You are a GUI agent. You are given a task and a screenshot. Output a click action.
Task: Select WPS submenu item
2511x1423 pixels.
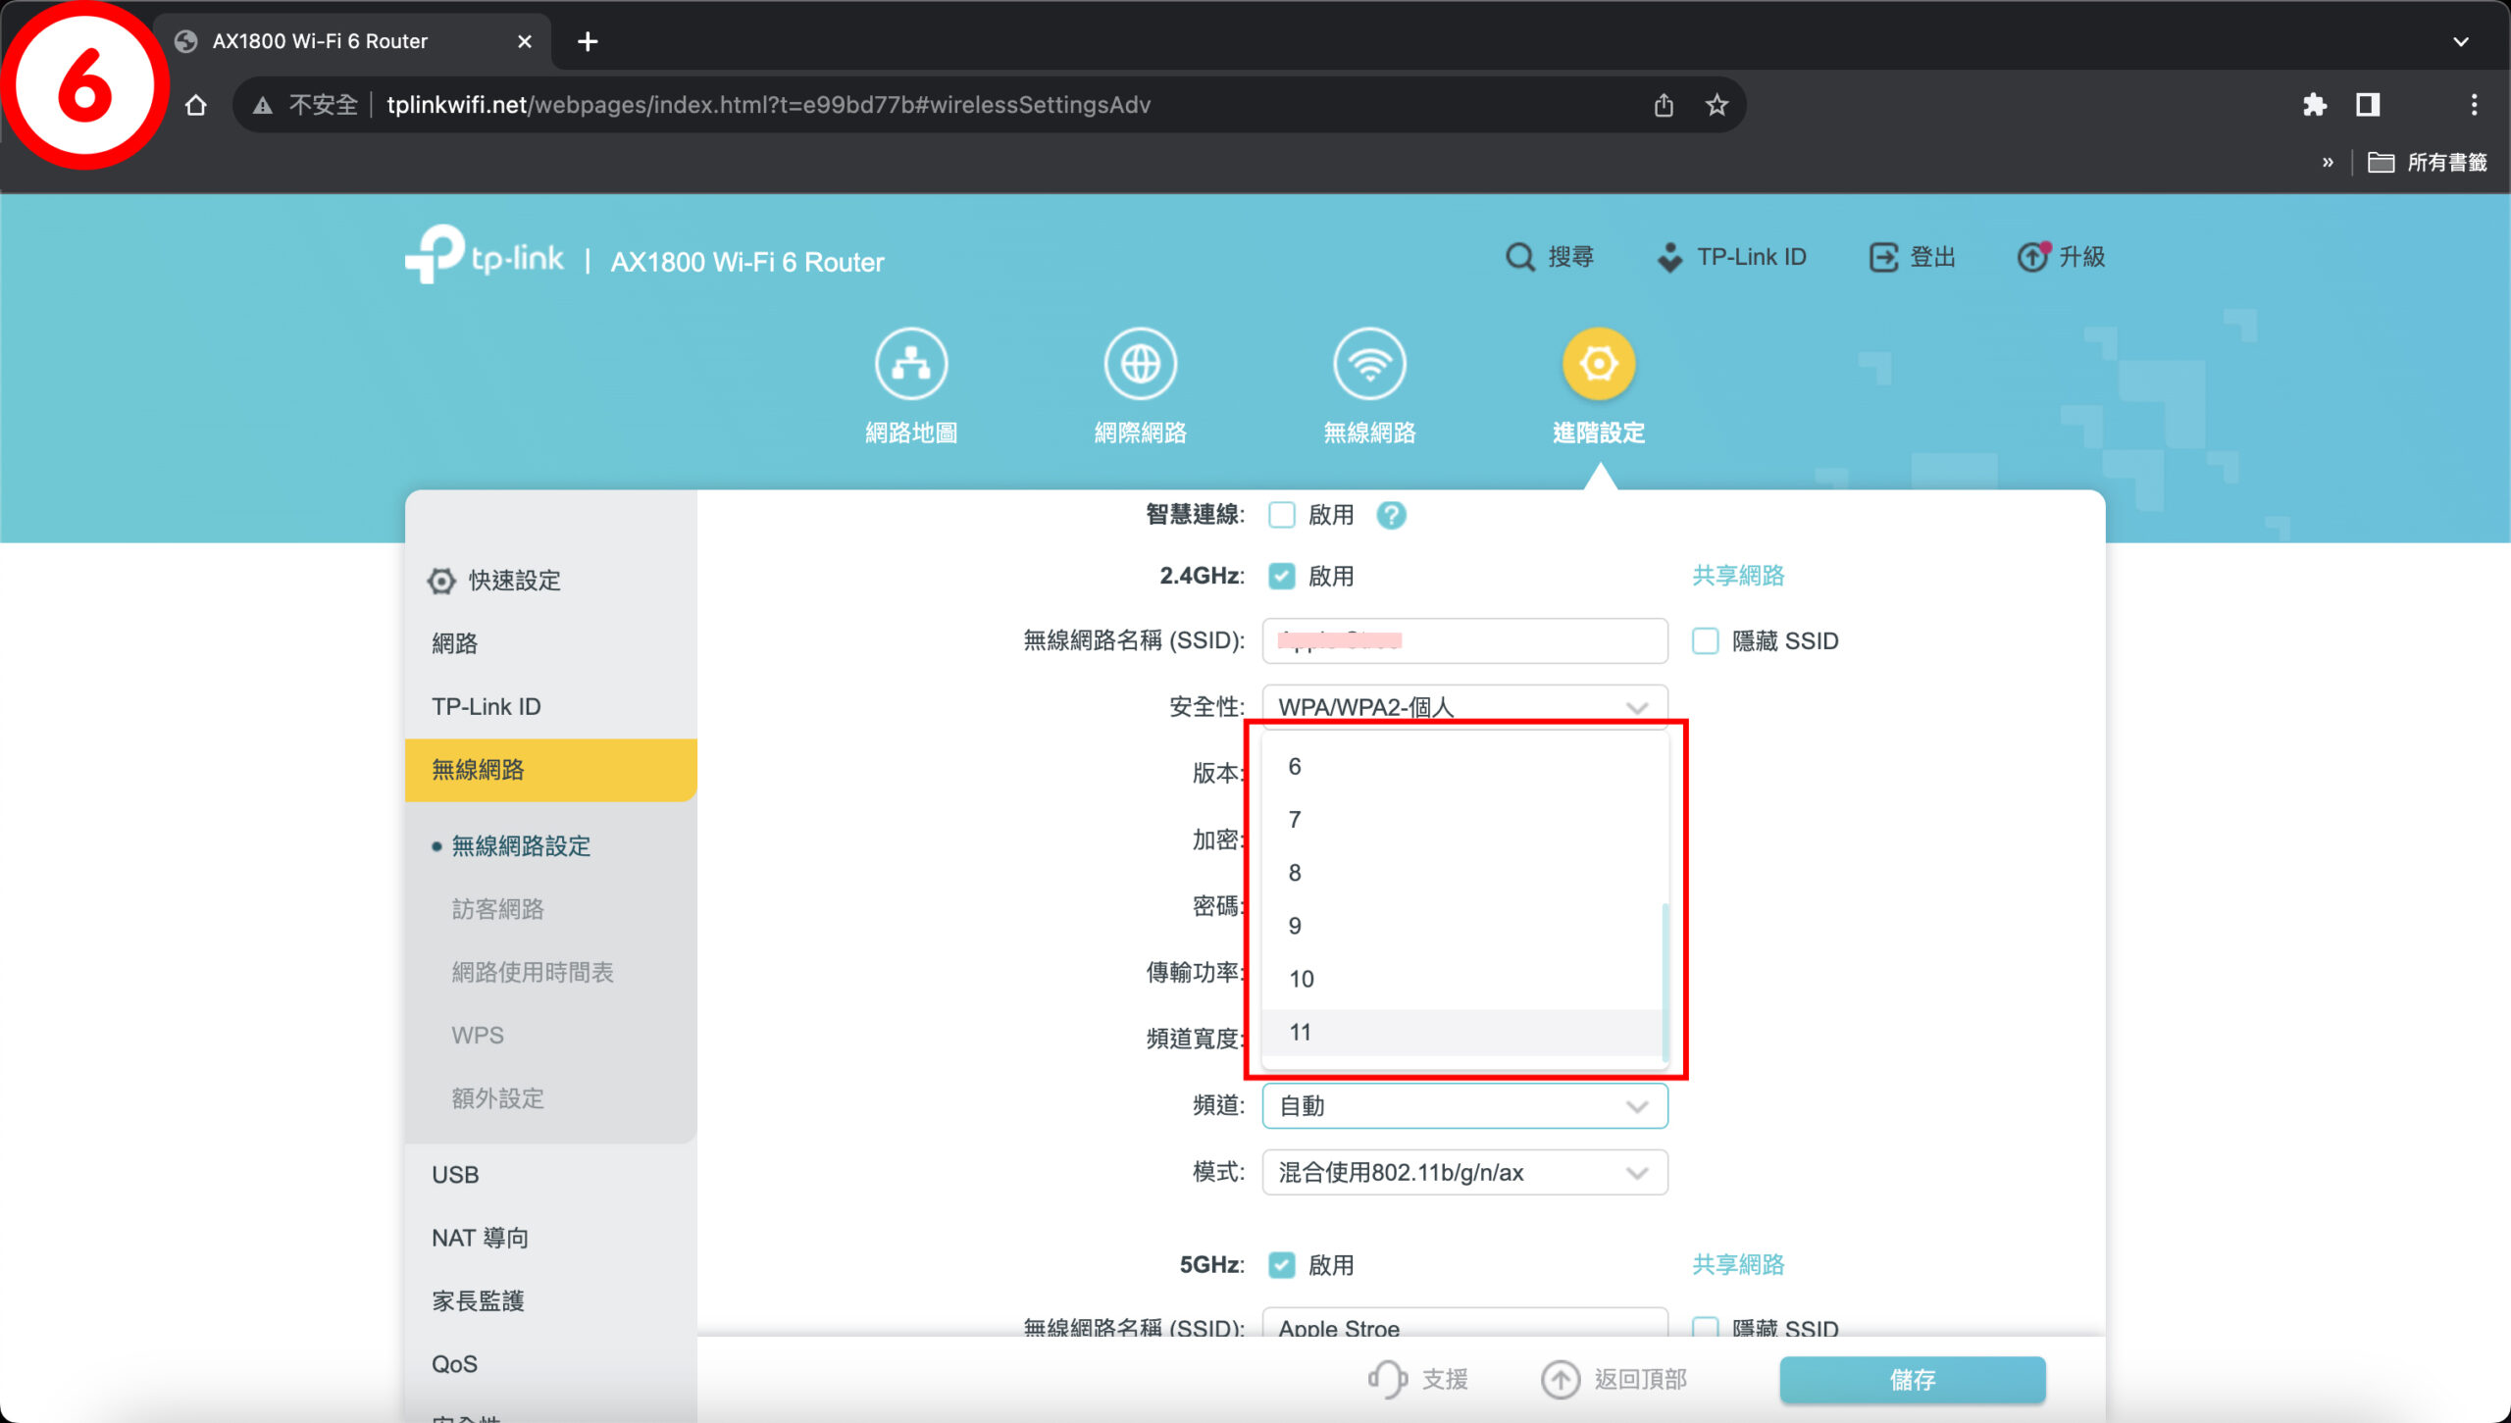pos(477,1036)
